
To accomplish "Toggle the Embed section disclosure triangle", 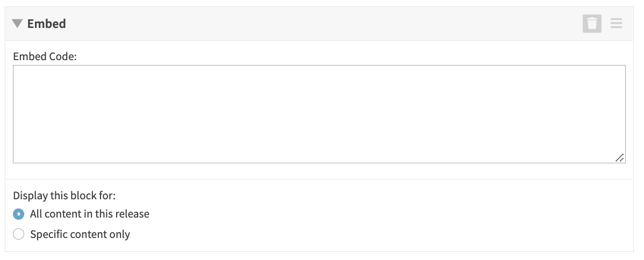I will tap(18, 24).
